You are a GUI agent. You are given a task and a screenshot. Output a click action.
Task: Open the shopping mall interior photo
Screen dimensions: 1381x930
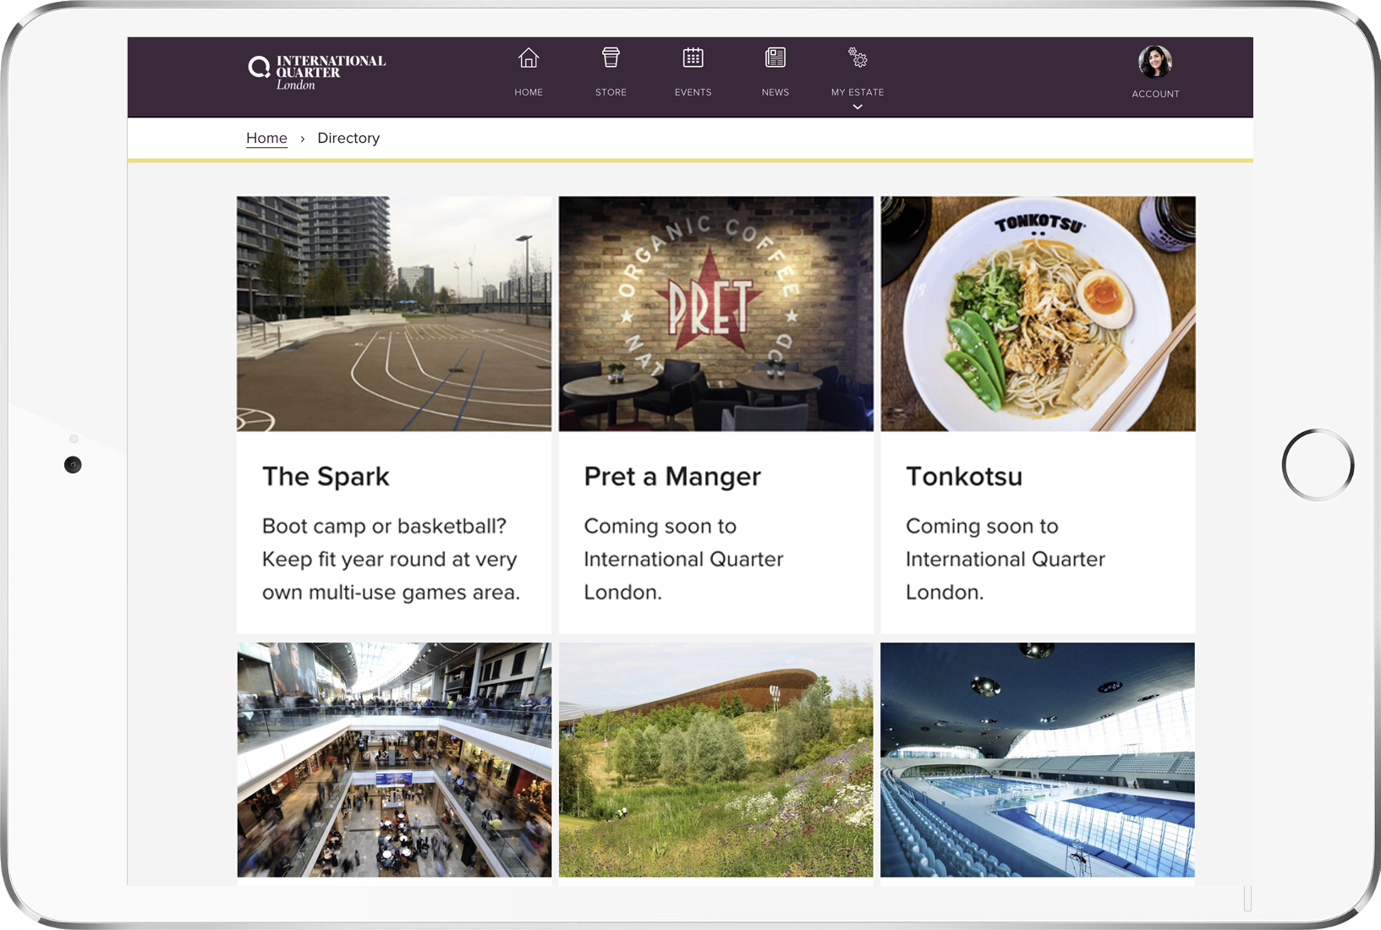point(394,759)
